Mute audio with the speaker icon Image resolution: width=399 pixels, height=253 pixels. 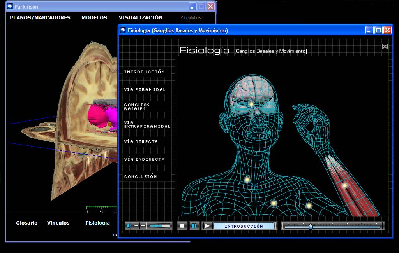[x=129, y=225]
